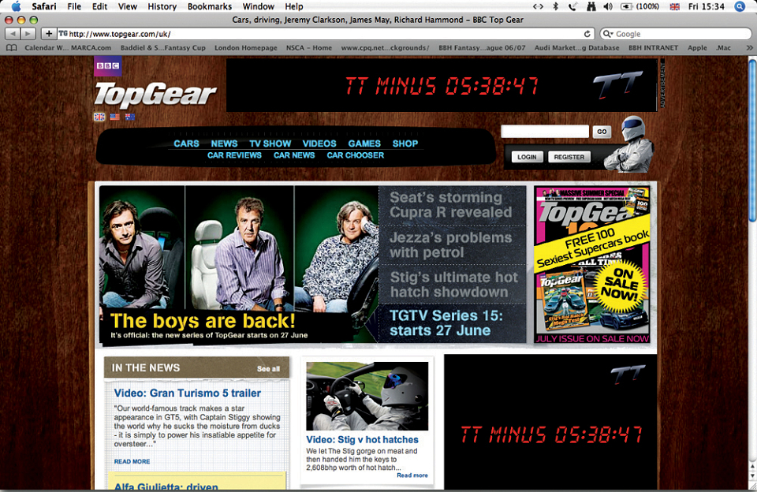
Task: Open the VIDEOS navigation tab
Action: 319,143
